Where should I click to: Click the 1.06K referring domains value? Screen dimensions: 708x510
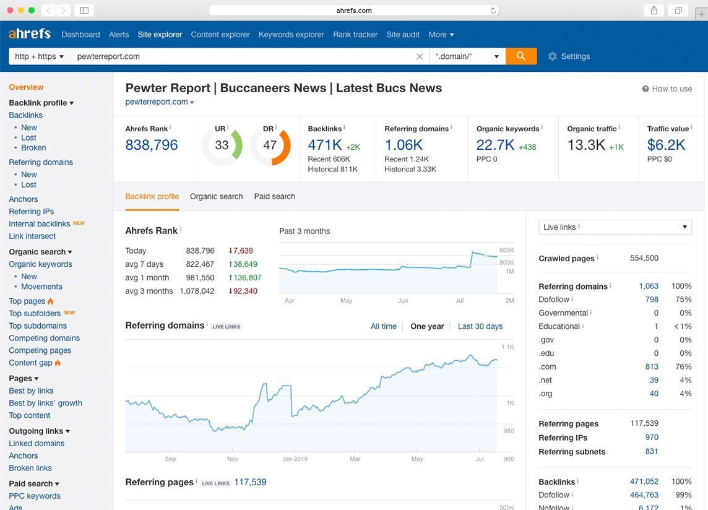pyautogui.click(x=404, y=145)
